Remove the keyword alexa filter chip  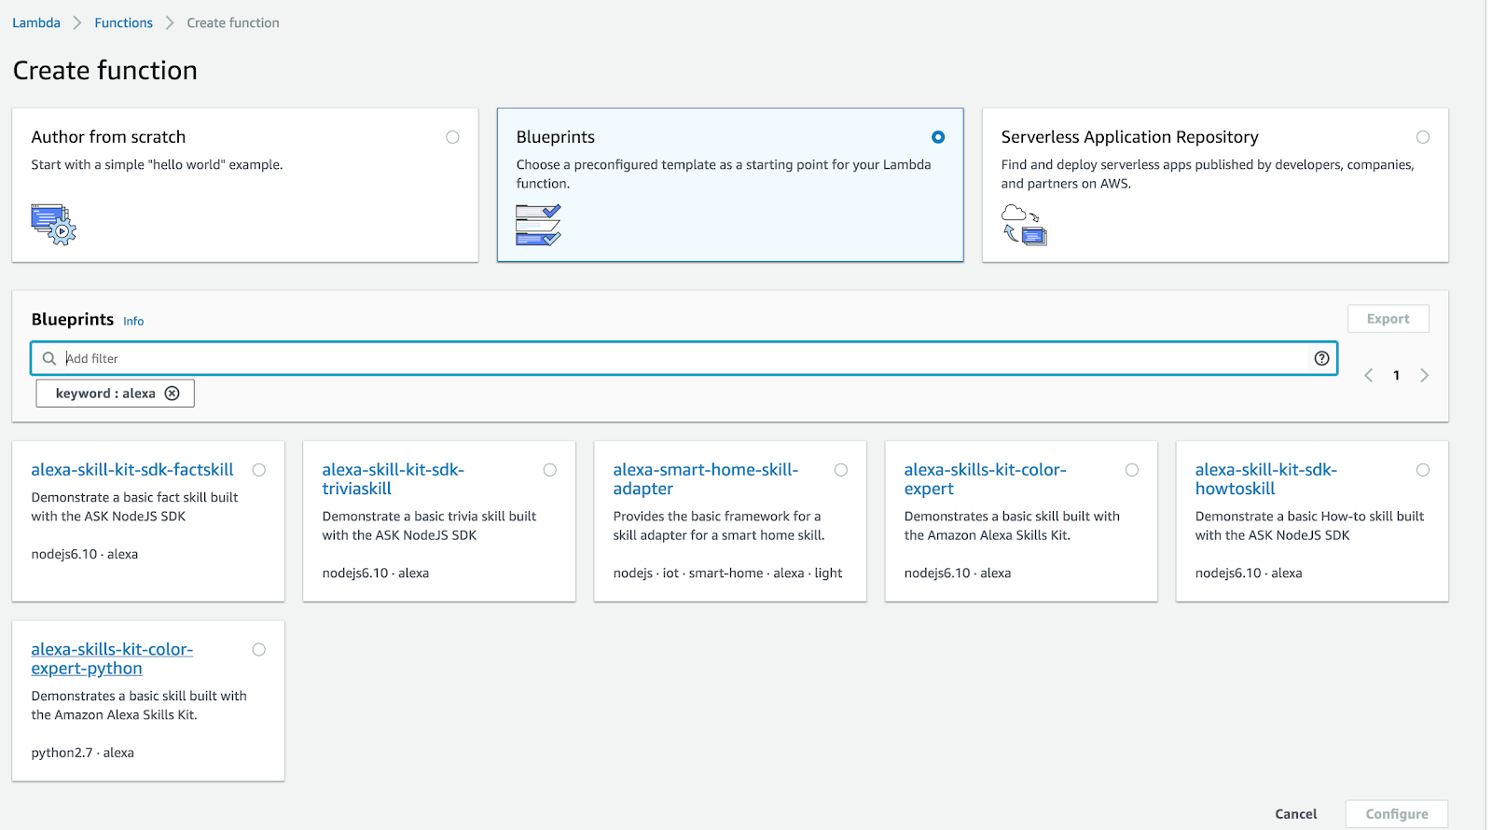[x=173, y=394]
